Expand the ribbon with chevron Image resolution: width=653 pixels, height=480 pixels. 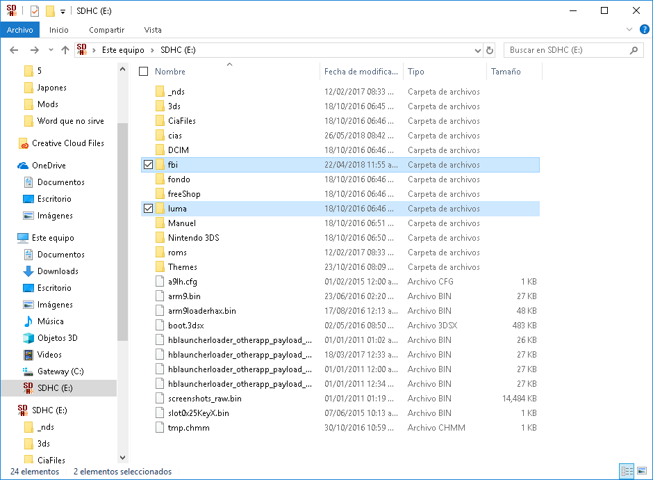pyautogui.click(x=629, y=30)
